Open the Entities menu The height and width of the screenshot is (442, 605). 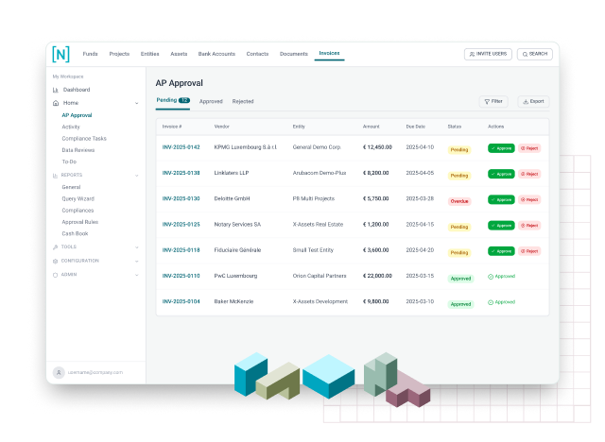149,54
